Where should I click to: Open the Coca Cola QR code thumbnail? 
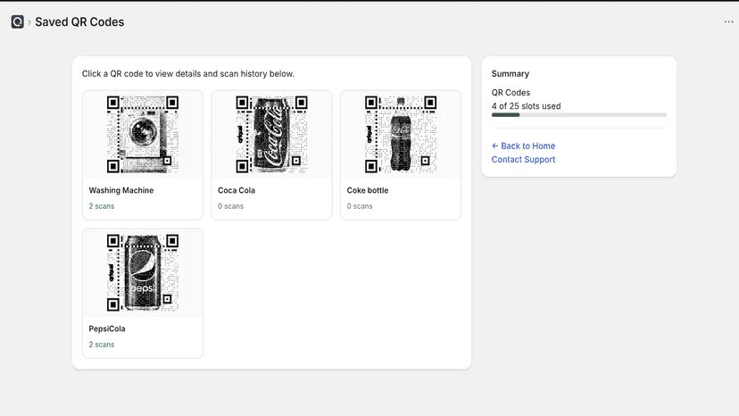click(272, 135)
